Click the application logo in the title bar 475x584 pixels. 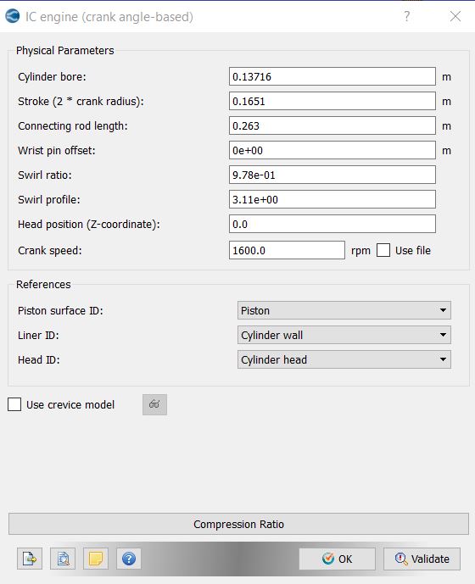click(13, 16)
